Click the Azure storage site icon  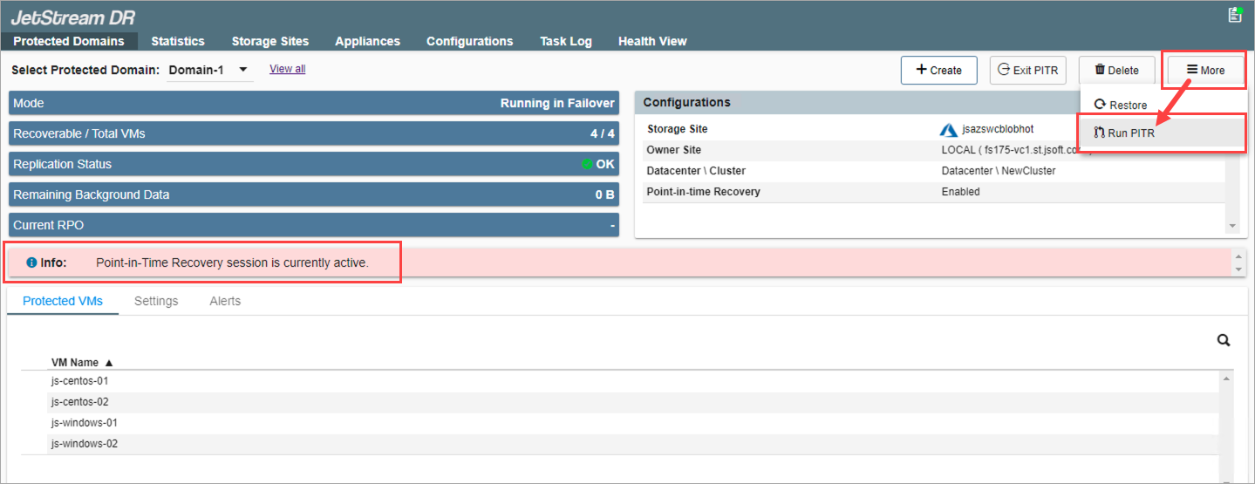click(x=948, y=130)
